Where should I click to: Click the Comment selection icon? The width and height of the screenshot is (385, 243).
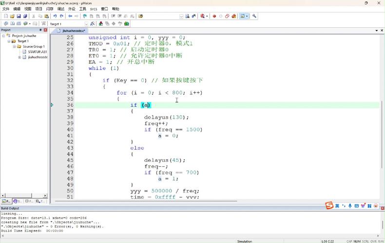point(126,16)
